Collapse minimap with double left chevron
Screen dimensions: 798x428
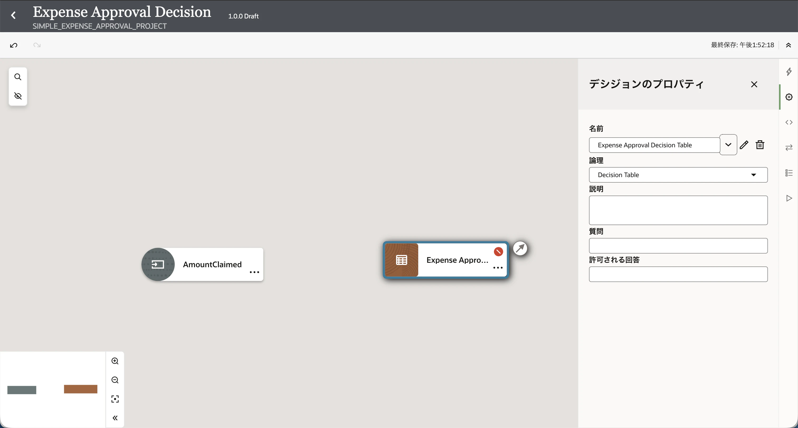pyautogui.click(x=115, y=418)
